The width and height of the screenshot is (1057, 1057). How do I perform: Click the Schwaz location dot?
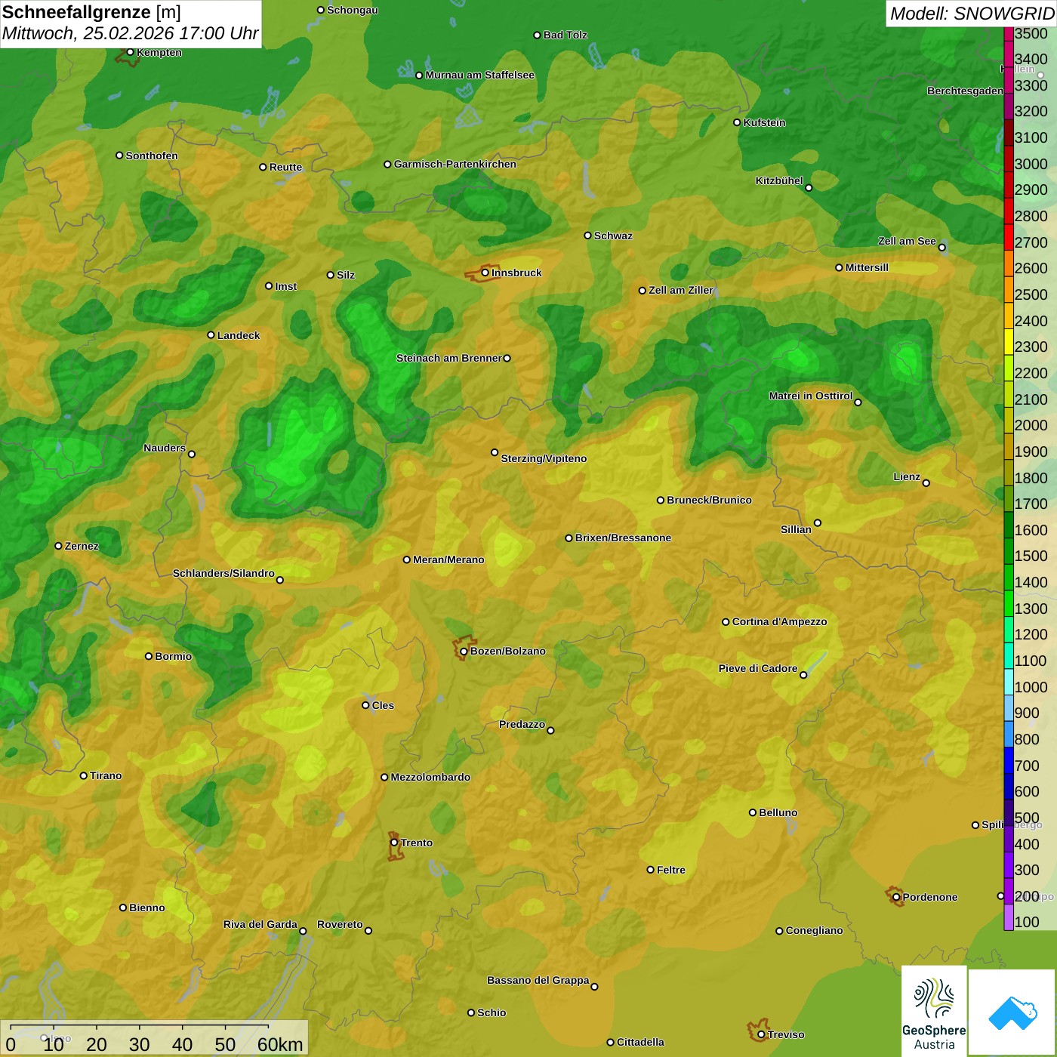(x=587, y=236)
